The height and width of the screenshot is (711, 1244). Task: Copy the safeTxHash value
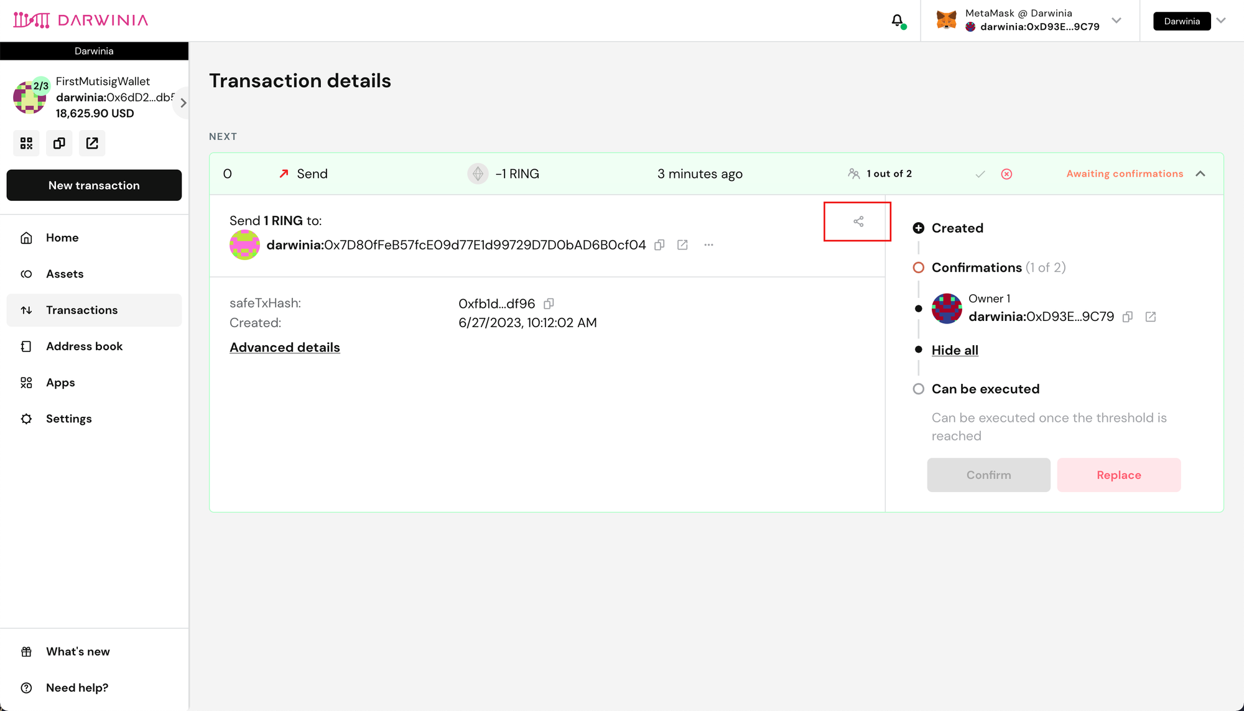click(x=549, y=304)
